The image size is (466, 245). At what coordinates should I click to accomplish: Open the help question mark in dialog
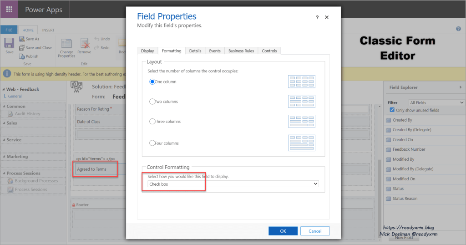click(x=317, y=17)
